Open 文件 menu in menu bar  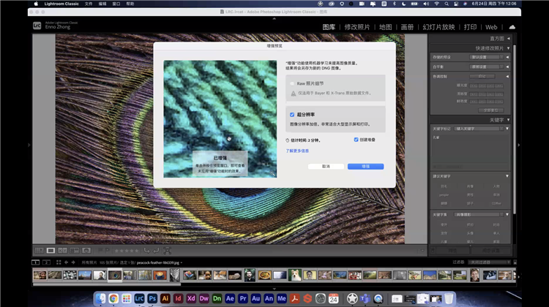tap(89, 4)
